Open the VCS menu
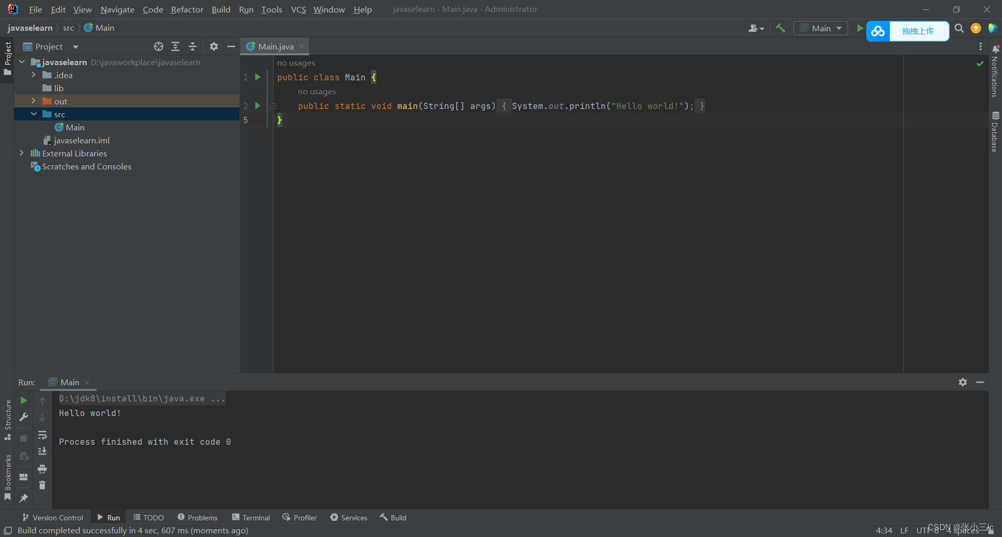 [299, 9]
